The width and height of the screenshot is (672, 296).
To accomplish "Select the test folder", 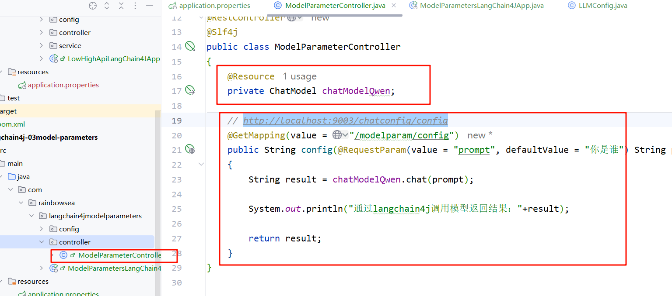I will click(14, 98).
